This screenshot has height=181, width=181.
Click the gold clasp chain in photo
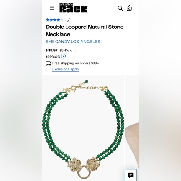[86, 87]
